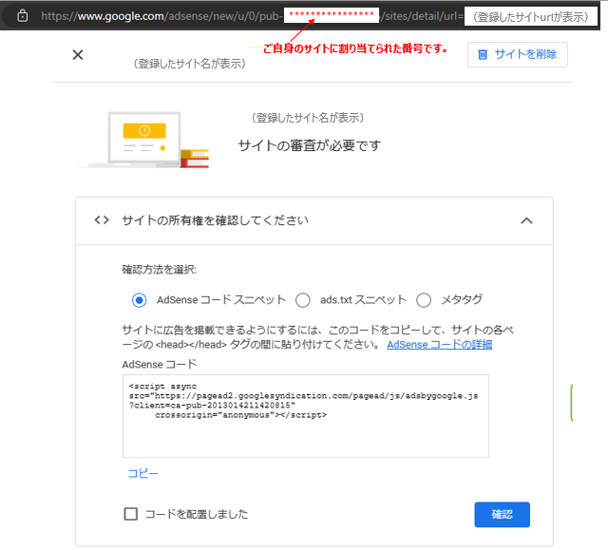The height and width of the screenshot is (550, 608).
Task: Click the red books illustration beside the monitor
Action: (195, 157)
